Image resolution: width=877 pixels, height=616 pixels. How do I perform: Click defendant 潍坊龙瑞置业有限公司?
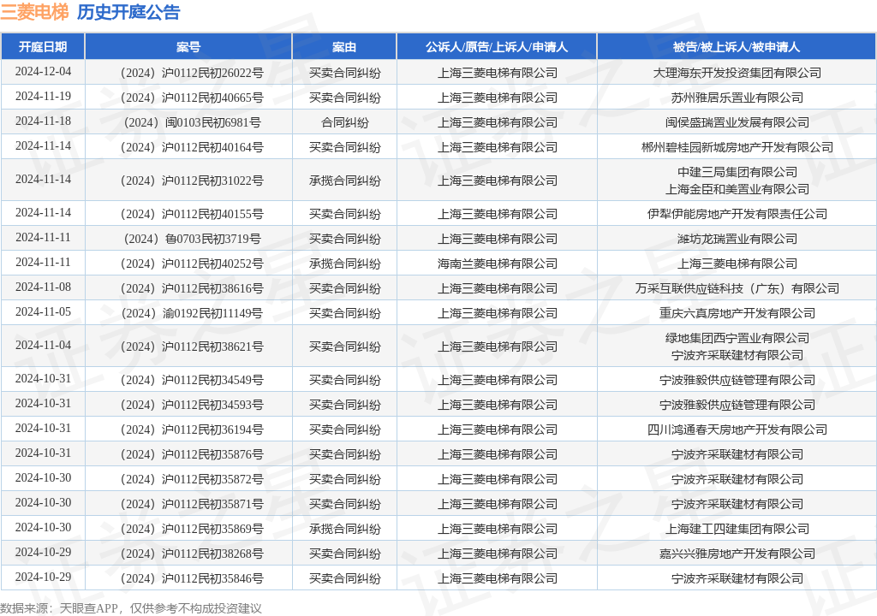pyautogui.click(x=737, y=239)
